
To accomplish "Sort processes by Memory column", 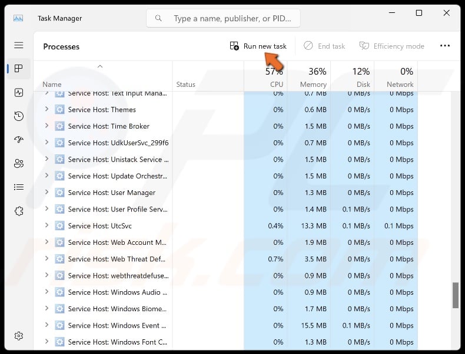I will (x=313, y=77).
